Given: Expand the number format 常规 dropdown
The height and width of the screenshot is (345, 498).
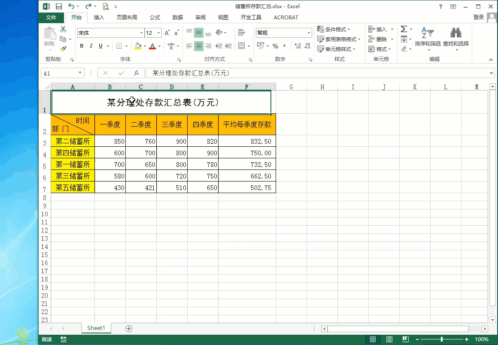Looking at the screenshot, I should click(x=309, y=33).
